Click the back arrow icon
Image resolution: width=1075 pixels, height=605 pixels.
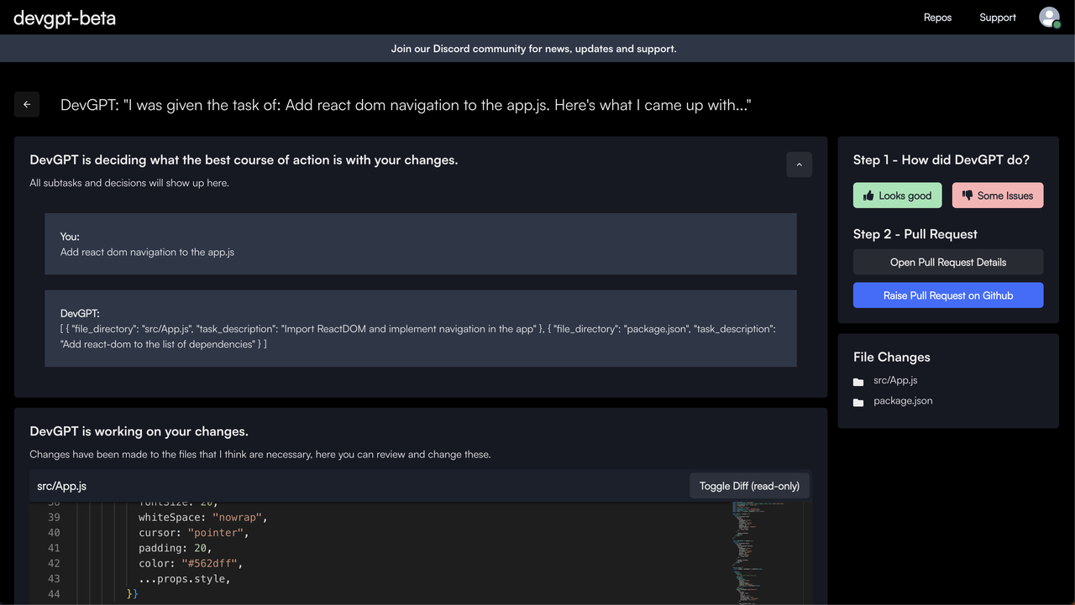tap(27, 104)
